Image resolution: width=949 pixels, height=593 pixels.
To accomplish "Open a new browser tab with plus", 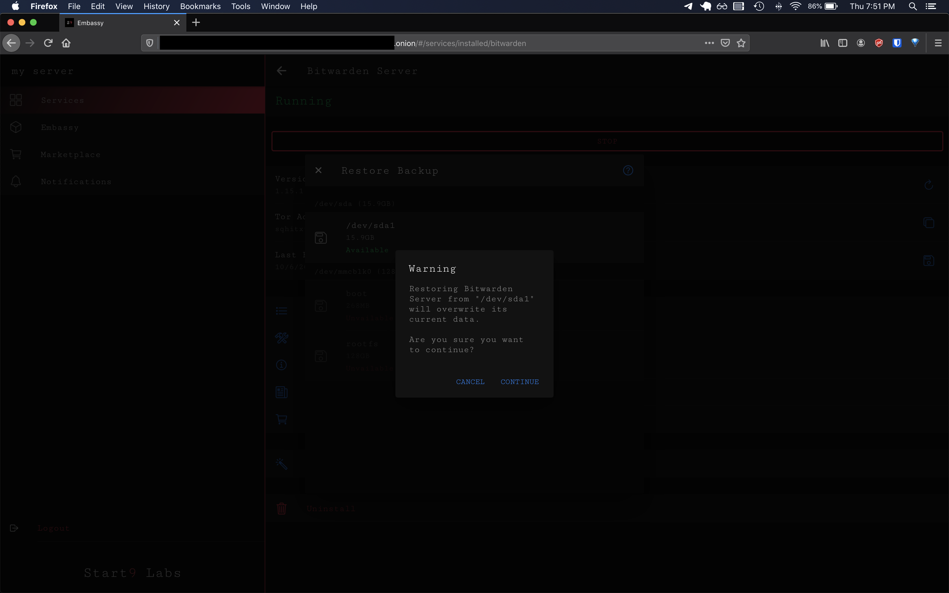I will click(196, 23).
